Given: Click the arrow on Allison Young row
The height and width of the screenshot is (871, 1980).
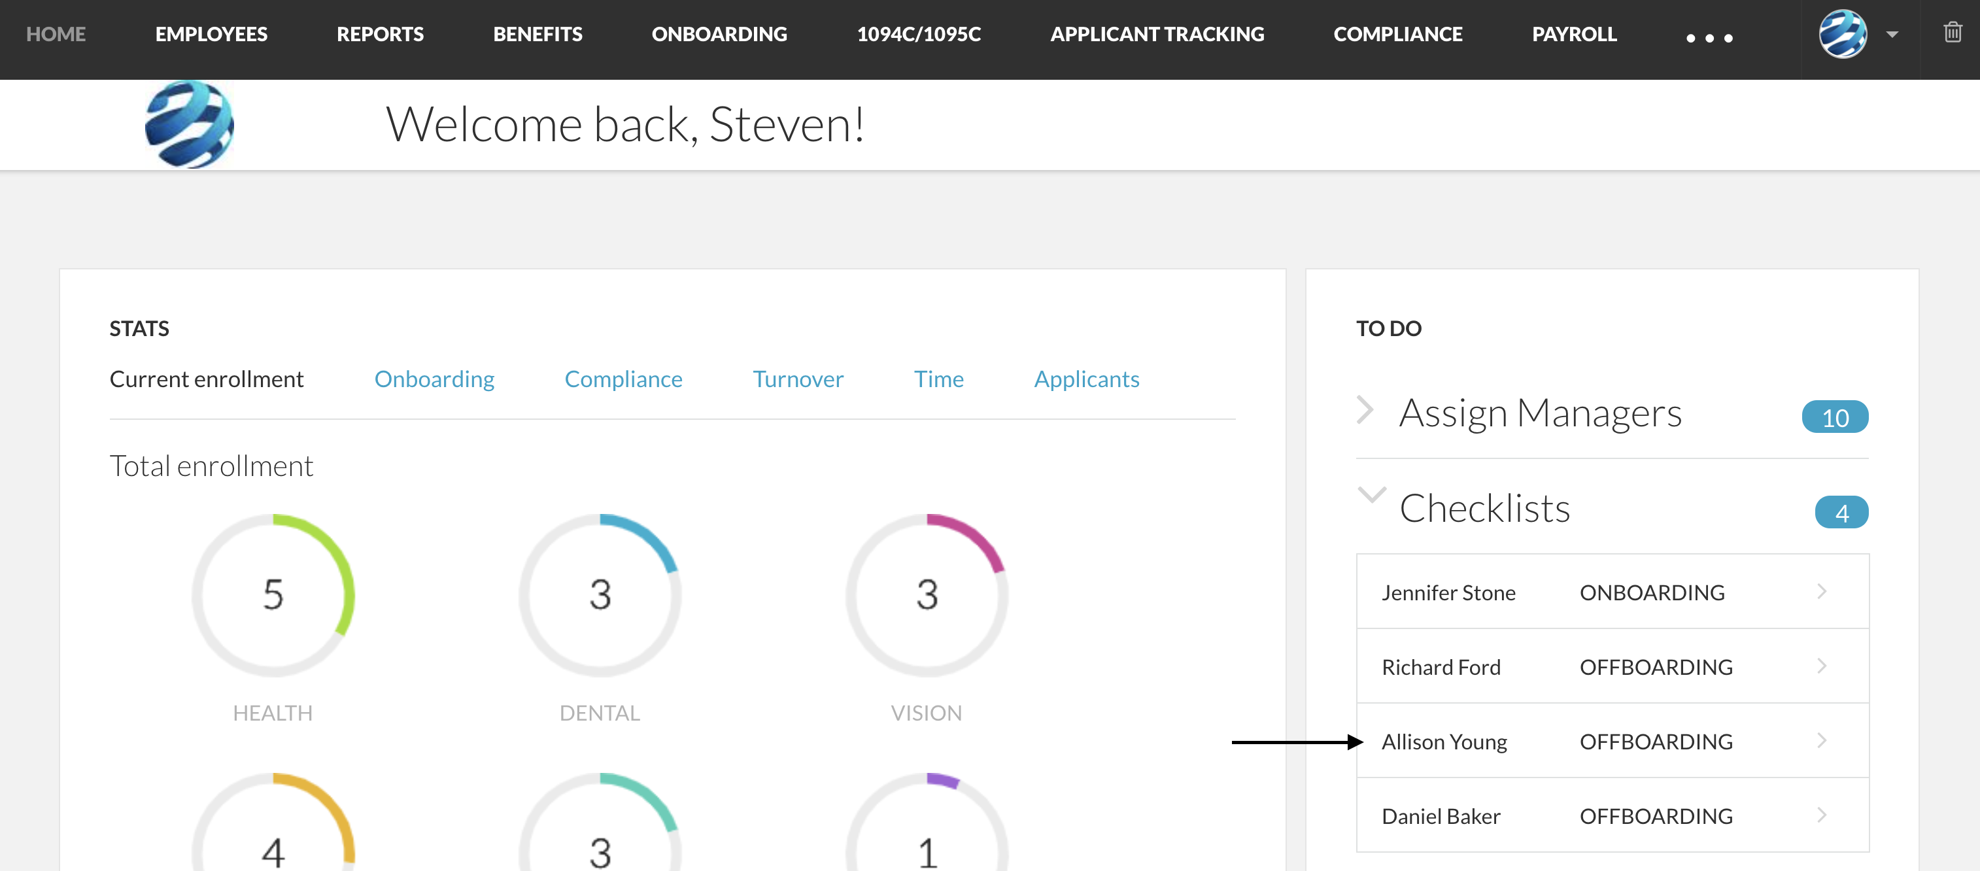Looking at the screenshot, I should pyautogui.click(x=1822, y=740).
